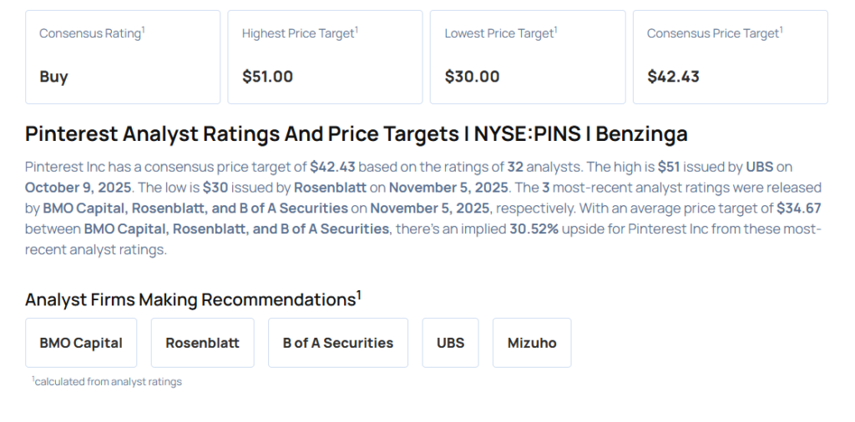Click the bold $34.67 average target text

tap(798, 208)
